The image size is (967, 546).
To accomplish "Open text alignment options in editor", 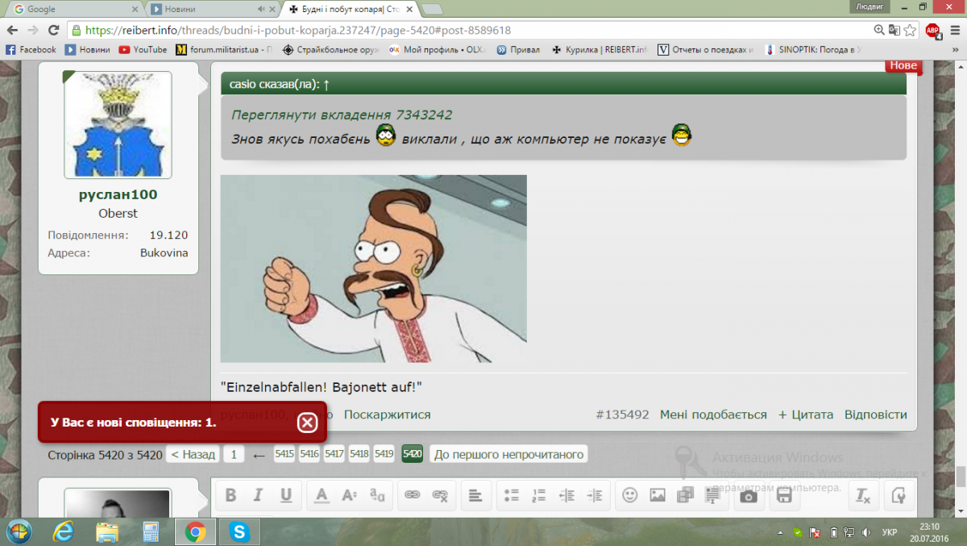I will (475, 495).
